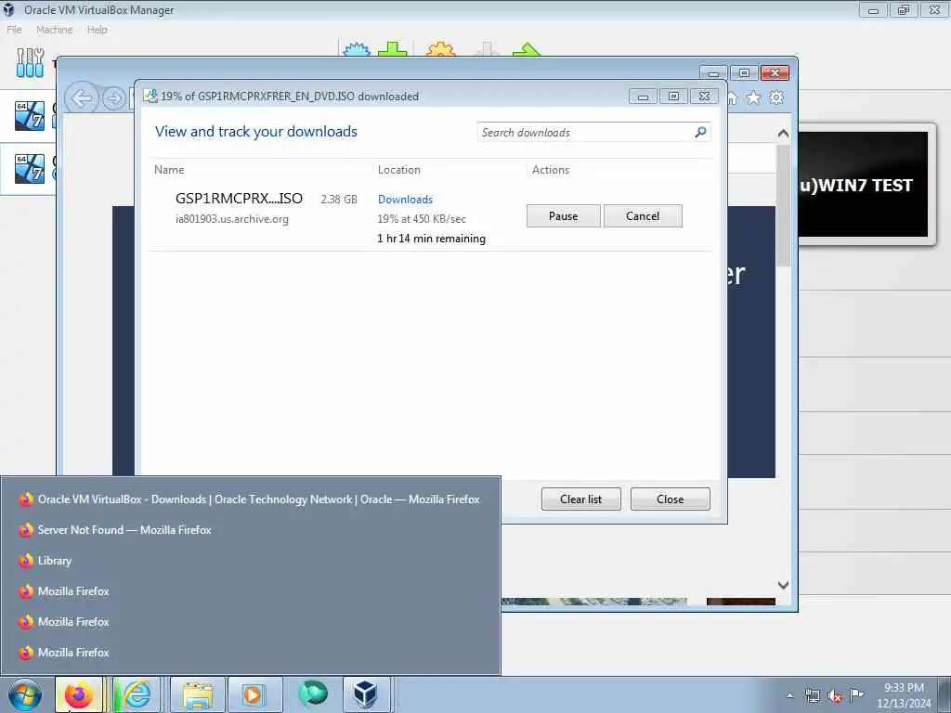The image size is (951, 713).
Task: Open Internet Explorer Favorites star
Action: click(753, 97)
